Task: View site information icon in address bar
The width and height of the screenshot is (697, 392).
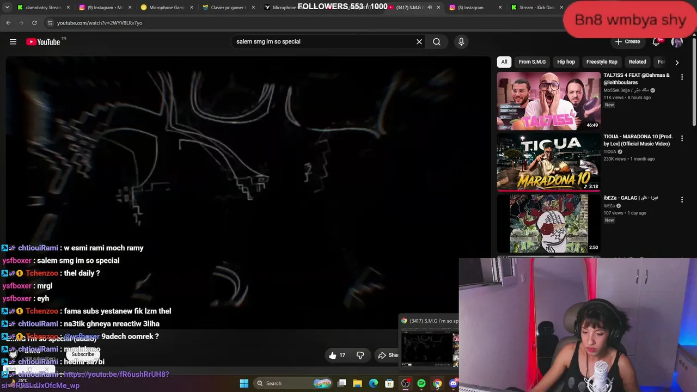Action: point(50,23)
